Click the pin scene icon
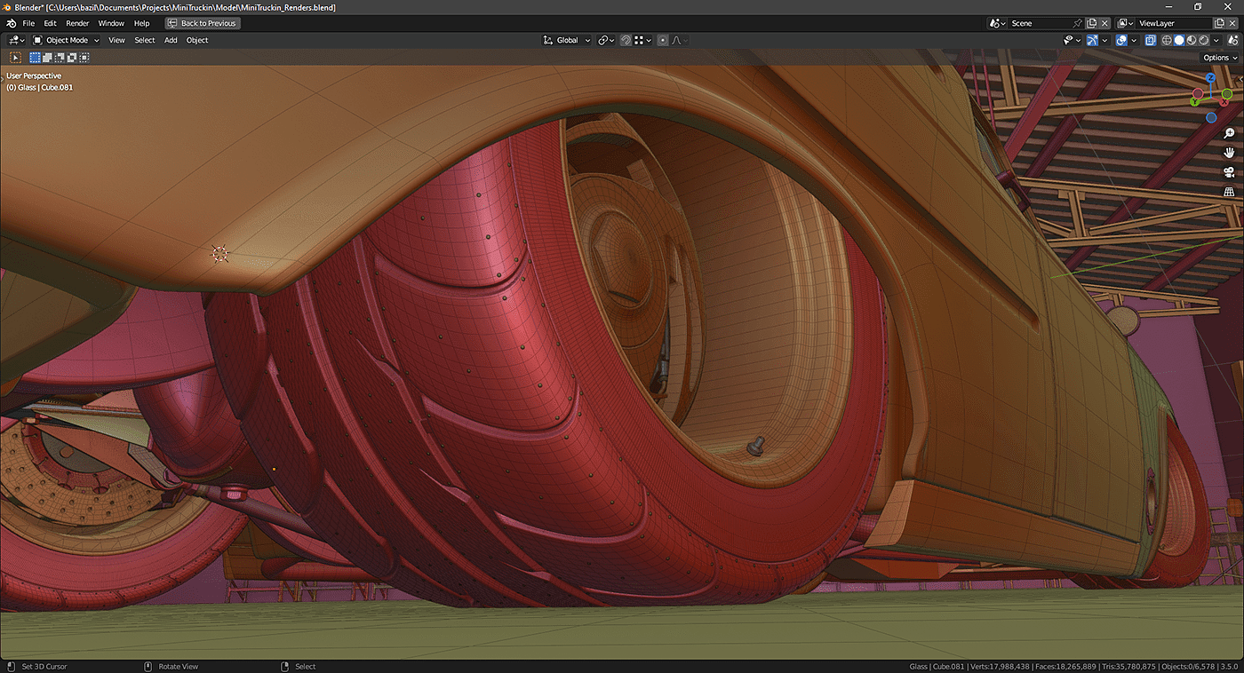Screen dimensions: 1244x673 (x=1078, y=23)
